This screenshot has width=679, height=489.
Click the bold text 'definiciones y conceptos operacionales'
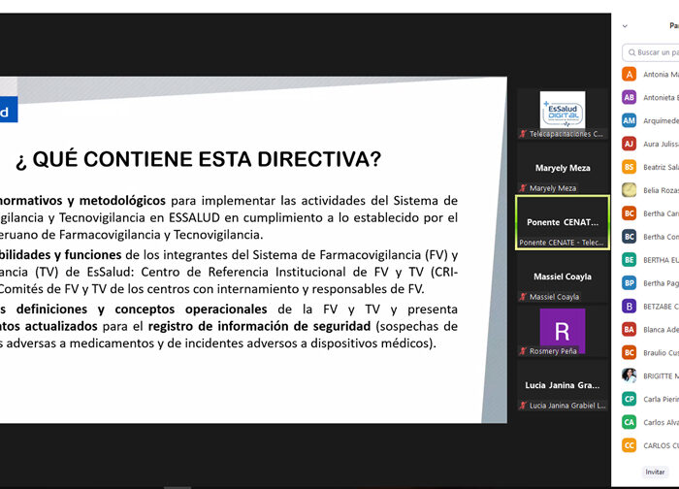[142, 310]
